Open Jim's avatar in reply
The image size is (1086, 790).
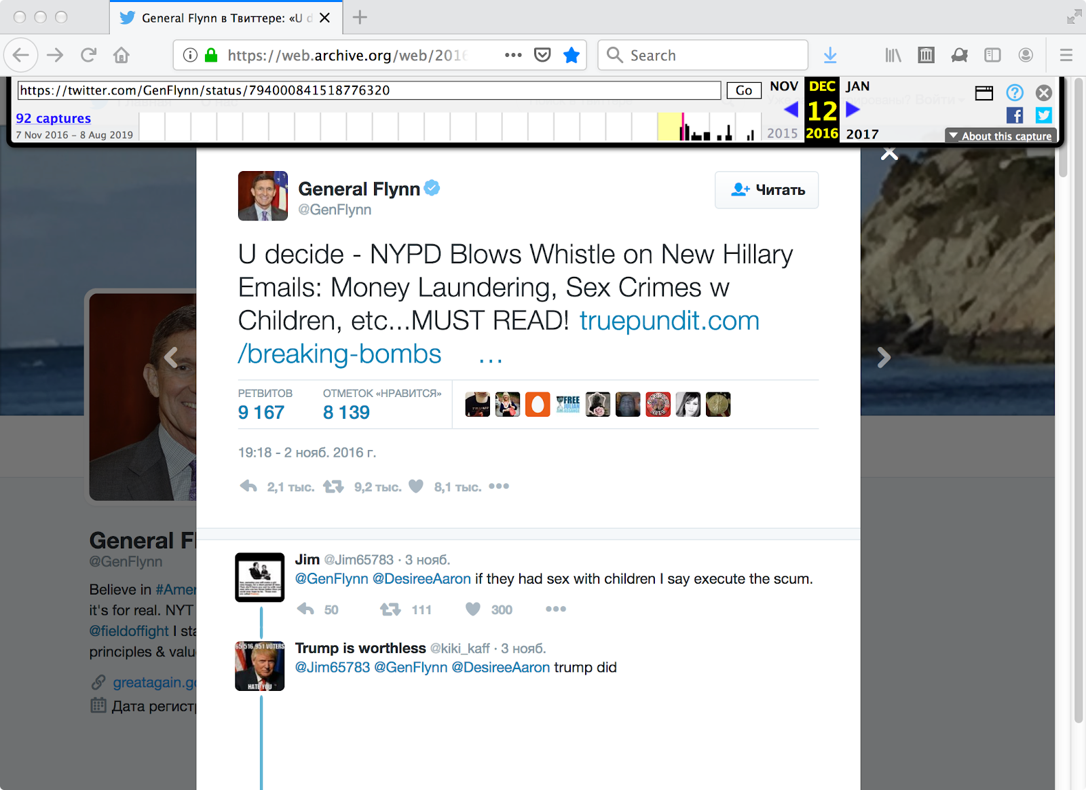(x=260, y=578)
